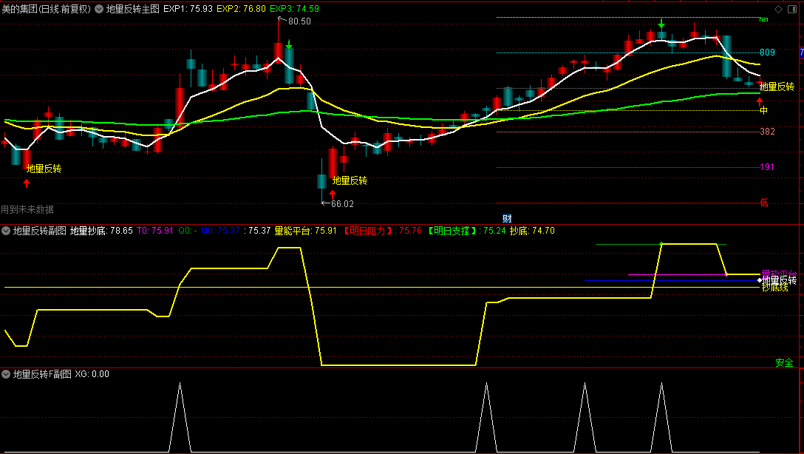The height and width of the screenshot is (454, 804).
Task: Click the 量能平台: 75.91 value
Action: click(x=306, y=231)
